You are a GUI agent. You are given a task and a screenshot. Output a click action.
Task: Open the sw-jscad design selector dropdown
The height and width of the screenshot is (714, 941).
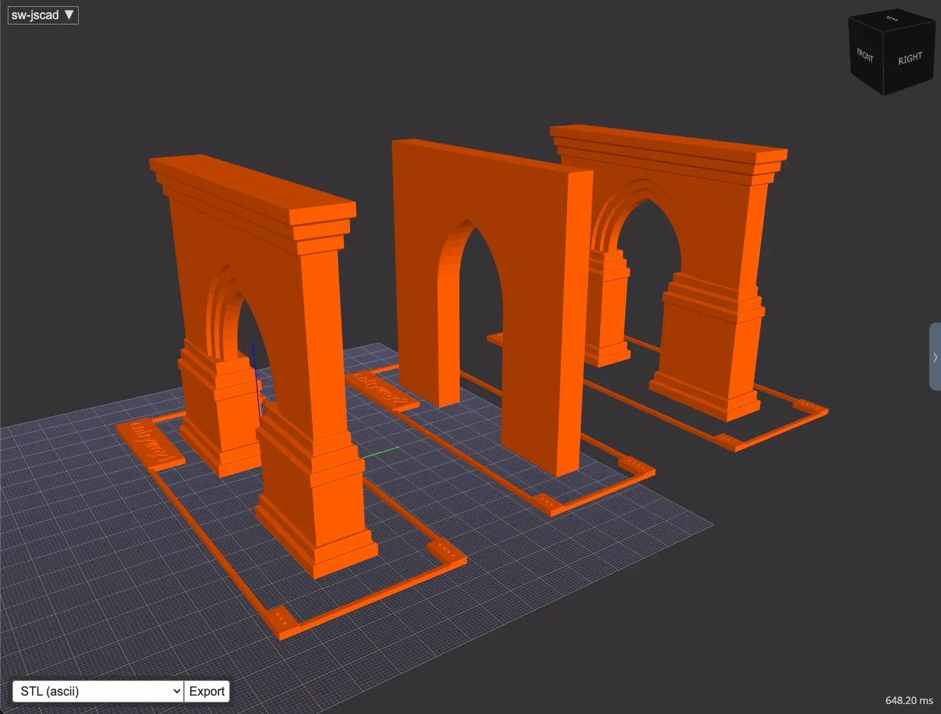[x=43, y=15]
